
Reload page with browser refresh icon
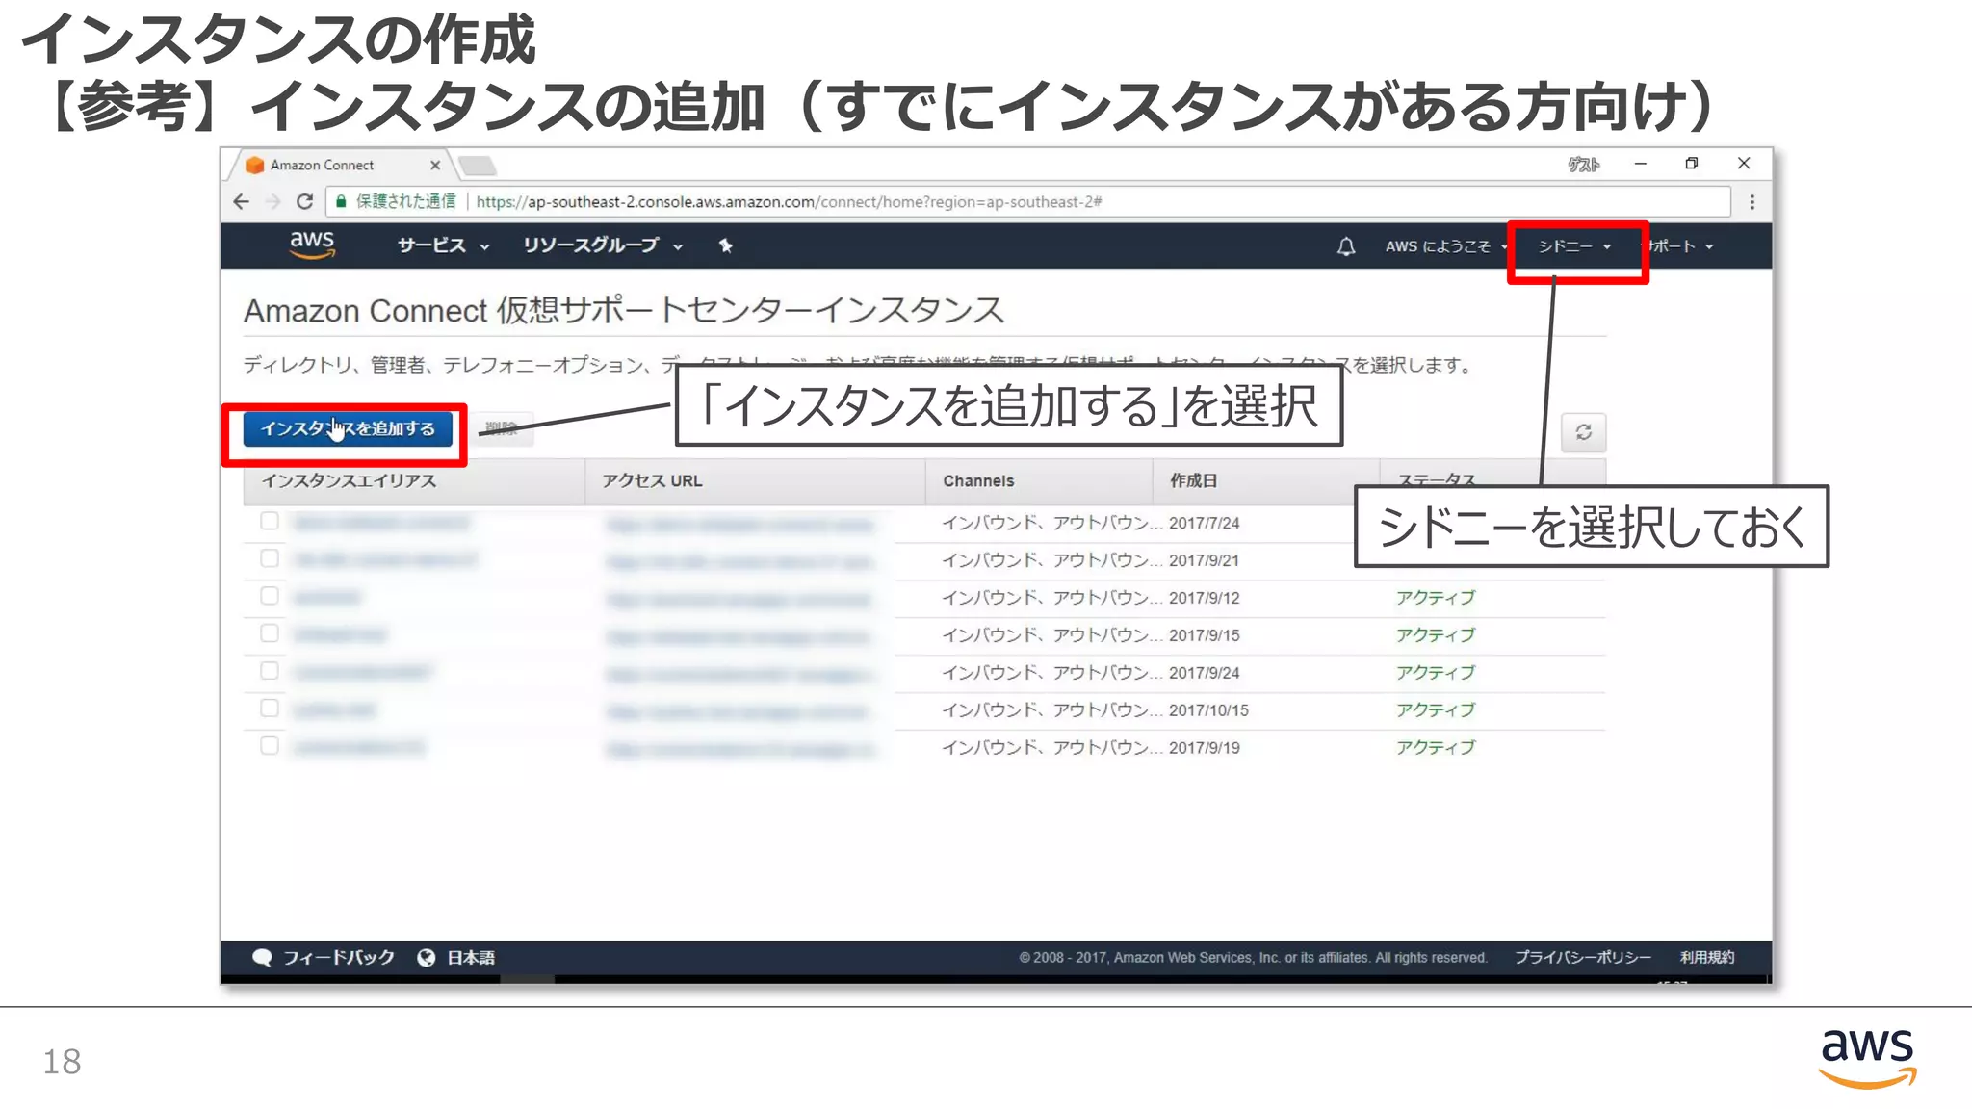[x=304, y=202]
